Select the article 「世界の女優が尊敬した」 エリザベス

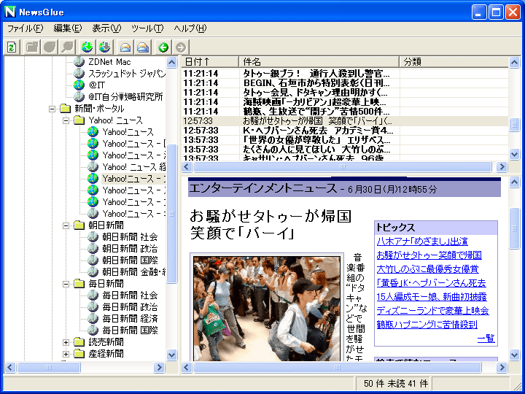[345, 139]
